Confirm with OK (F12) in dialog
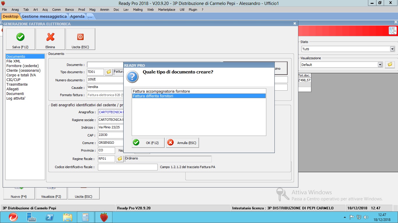The width and height of the screenshot is (398, 223). coord(148,143)
